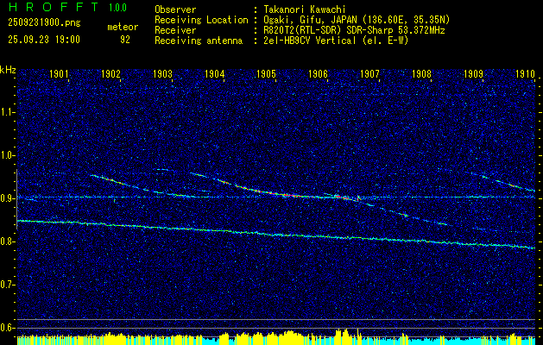Click the 1909 time axis marker
Viewport: 543px width, 345px height.
pos(473,73)
